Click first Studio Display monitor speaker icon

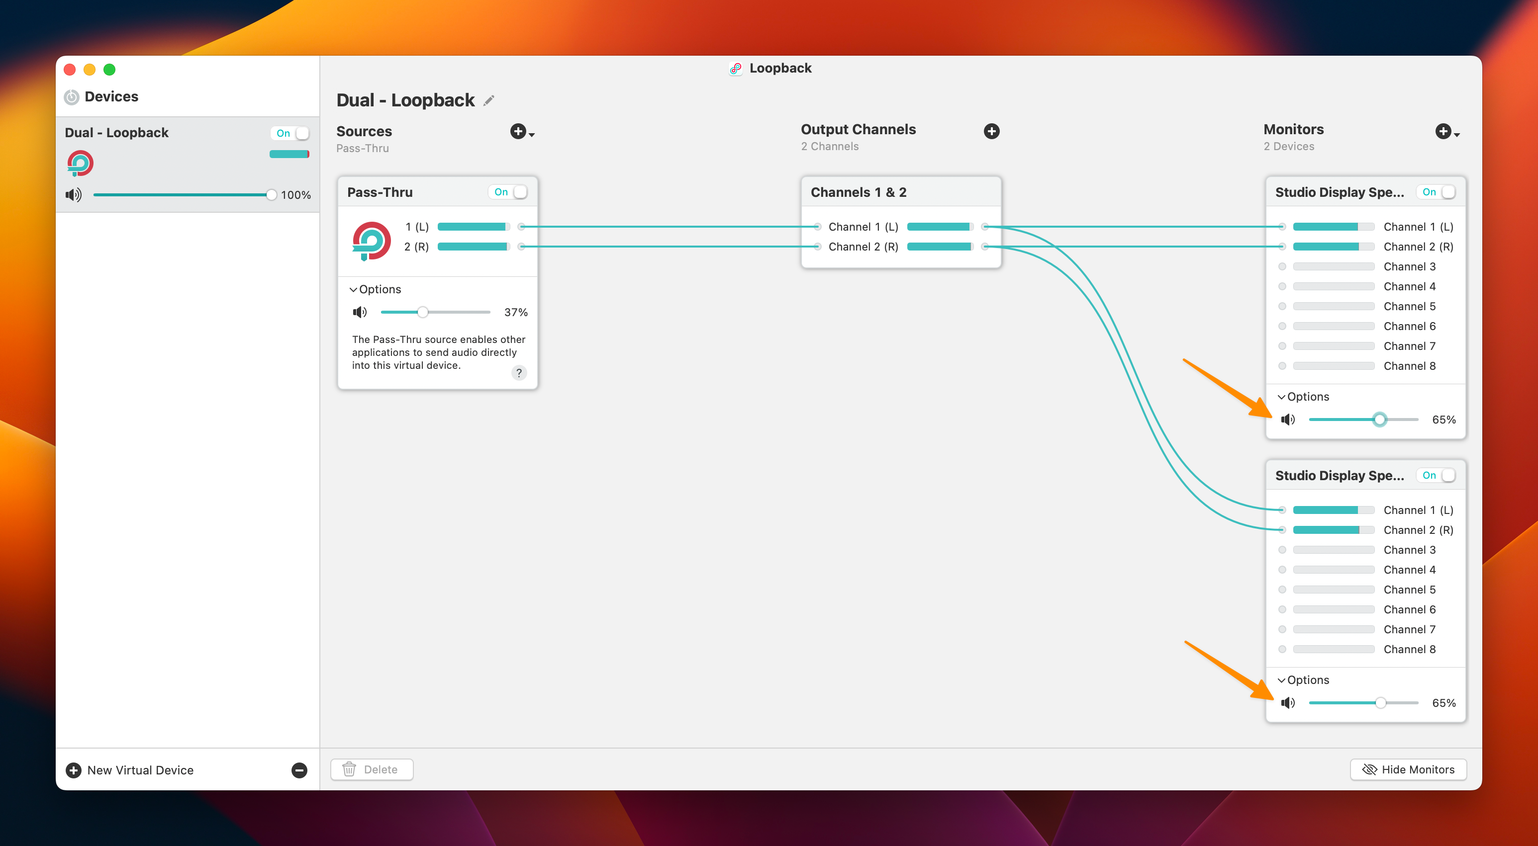(1288, 420)
